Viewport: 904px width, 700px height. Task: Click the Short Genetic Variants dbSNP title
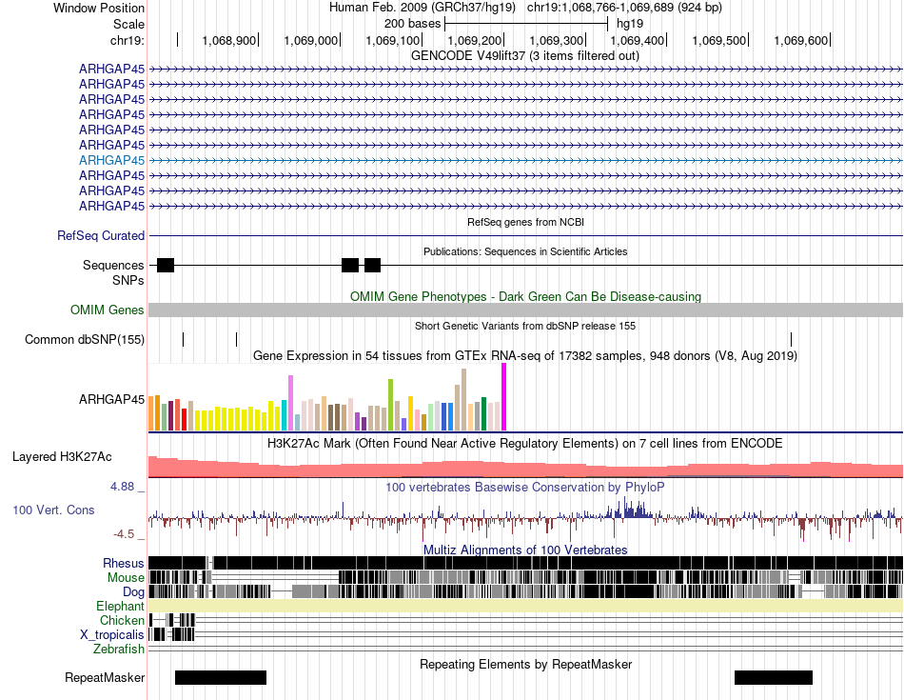[x=525, y=326]
